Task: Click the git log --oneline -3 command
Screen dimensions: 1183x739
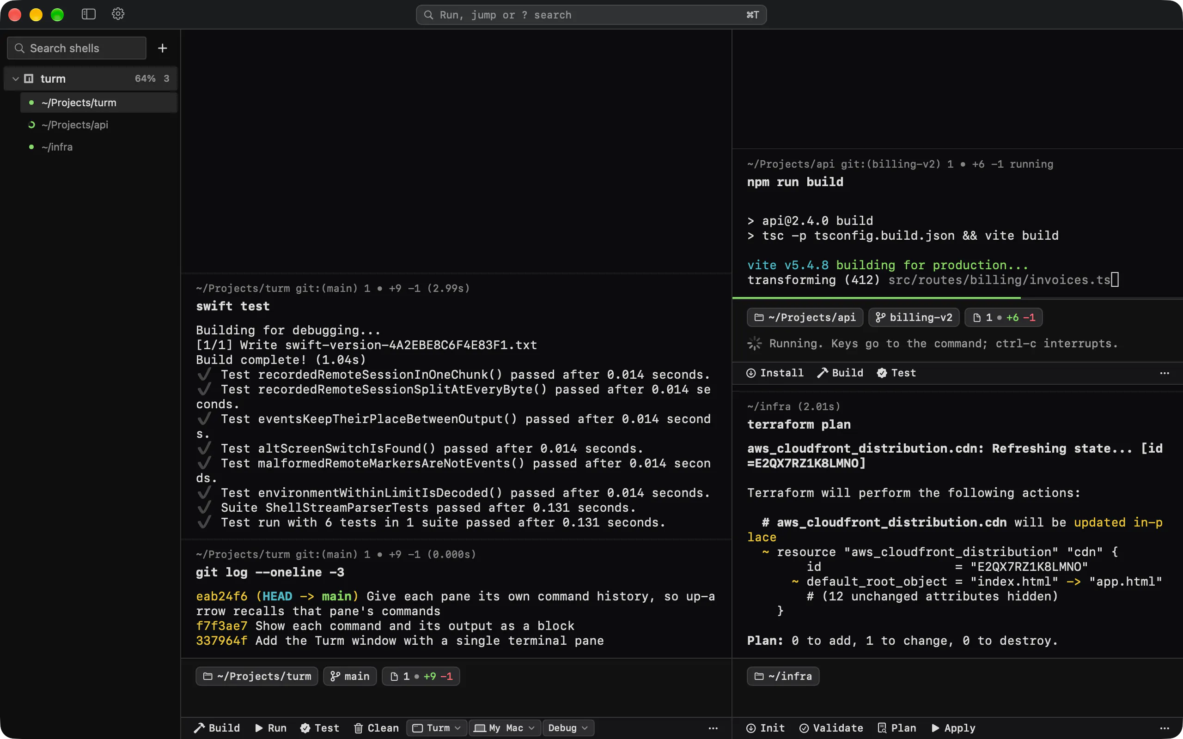Action: click(270, 572)
